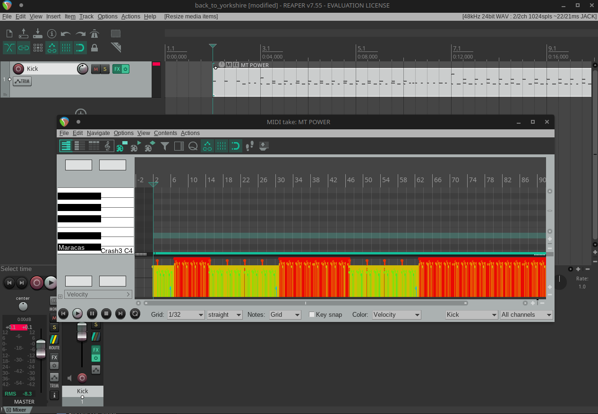Enable the Key snap checkbox
Image resolution: width=598 pixels, height=414 pixels.
click(x=312, y=314)
